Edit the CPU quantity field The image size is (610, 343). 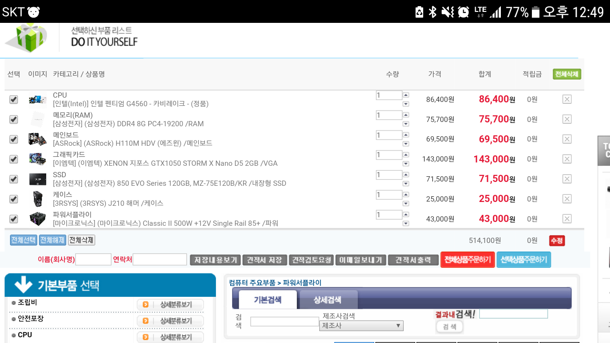point(389,95)
